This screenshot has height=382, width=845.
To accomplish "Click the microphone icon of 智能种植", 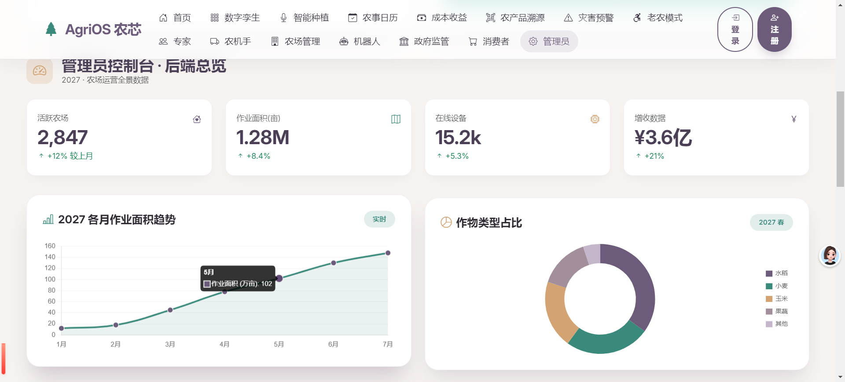I will [x=283, y=18].
